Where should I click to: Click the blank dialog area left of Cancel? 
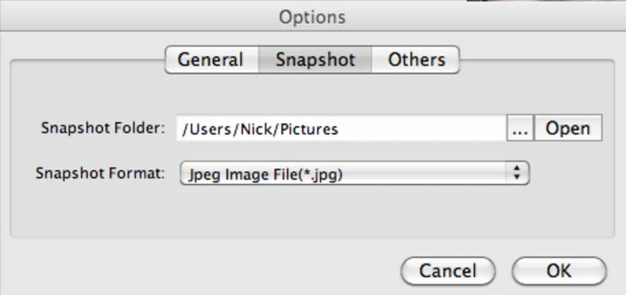[203, 270]
